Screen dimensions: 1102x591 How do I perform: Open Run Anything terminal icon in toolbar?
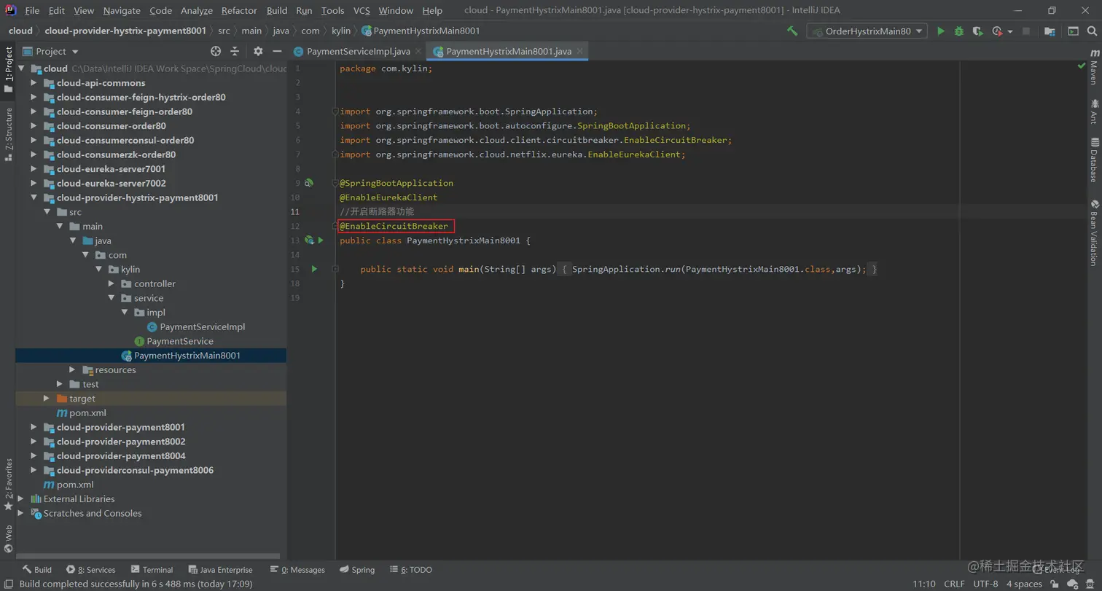1074,31
